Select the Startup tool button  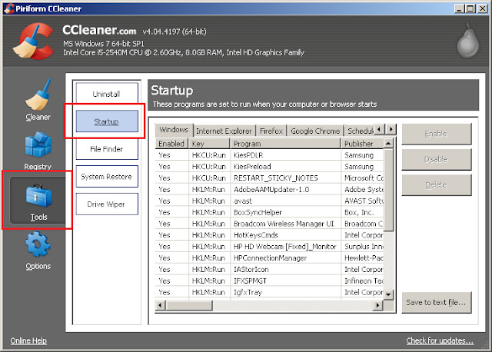coord(107,121)
